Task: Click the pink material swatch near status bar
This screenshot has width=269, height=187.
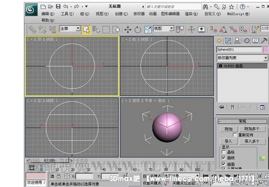Action: (x=36, y=176)
